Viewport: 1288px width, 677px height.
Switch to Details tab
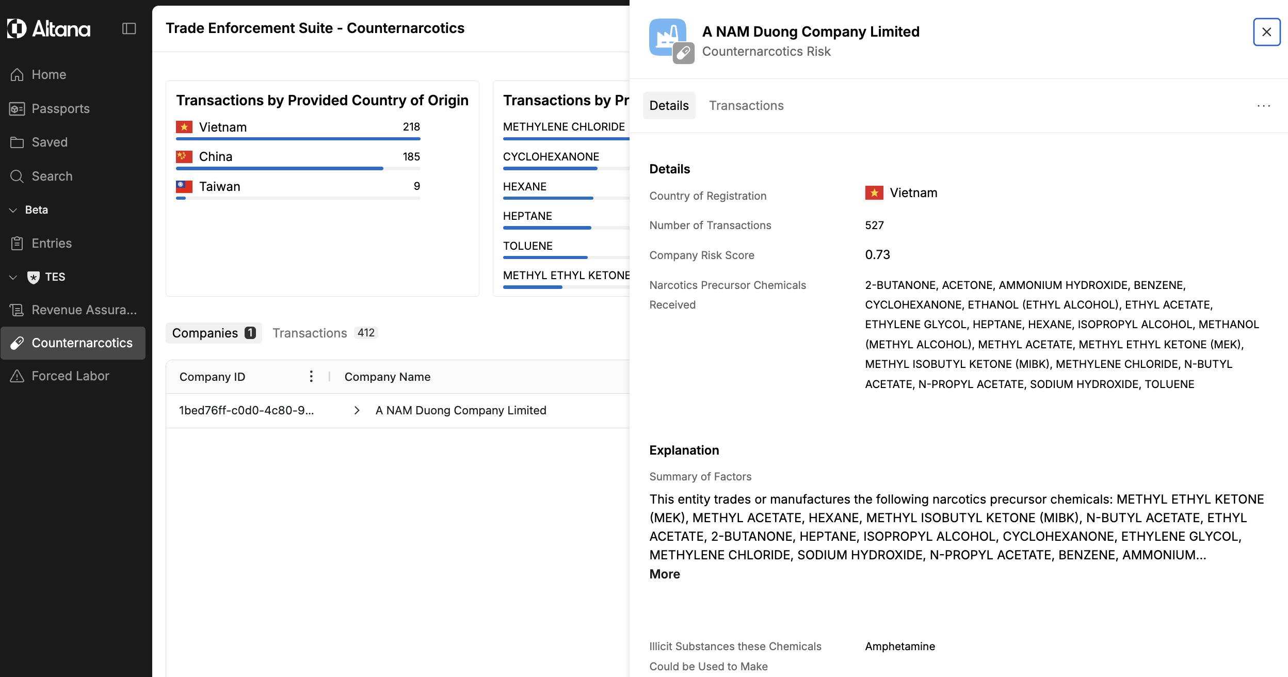click(669, 105)
